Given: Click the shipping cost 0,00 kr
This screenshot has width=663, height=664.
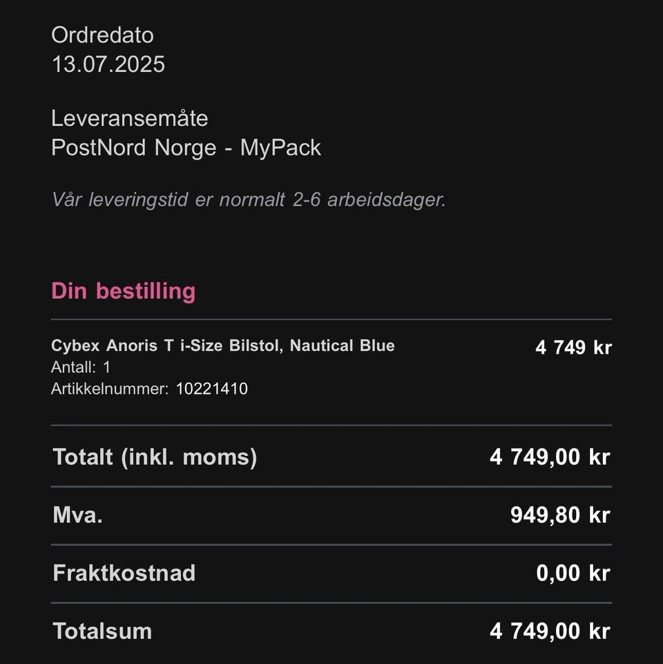Looking at the screenshot, I should point(573,573).
